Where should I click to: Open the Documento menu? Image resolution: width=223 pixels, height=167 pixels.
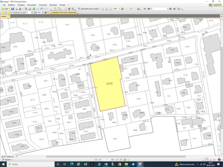(x=31, y=5)
